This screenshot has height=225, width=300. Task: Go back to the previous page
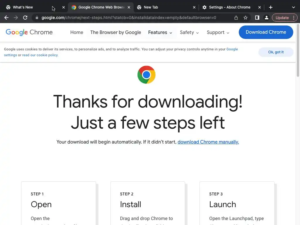6,18
